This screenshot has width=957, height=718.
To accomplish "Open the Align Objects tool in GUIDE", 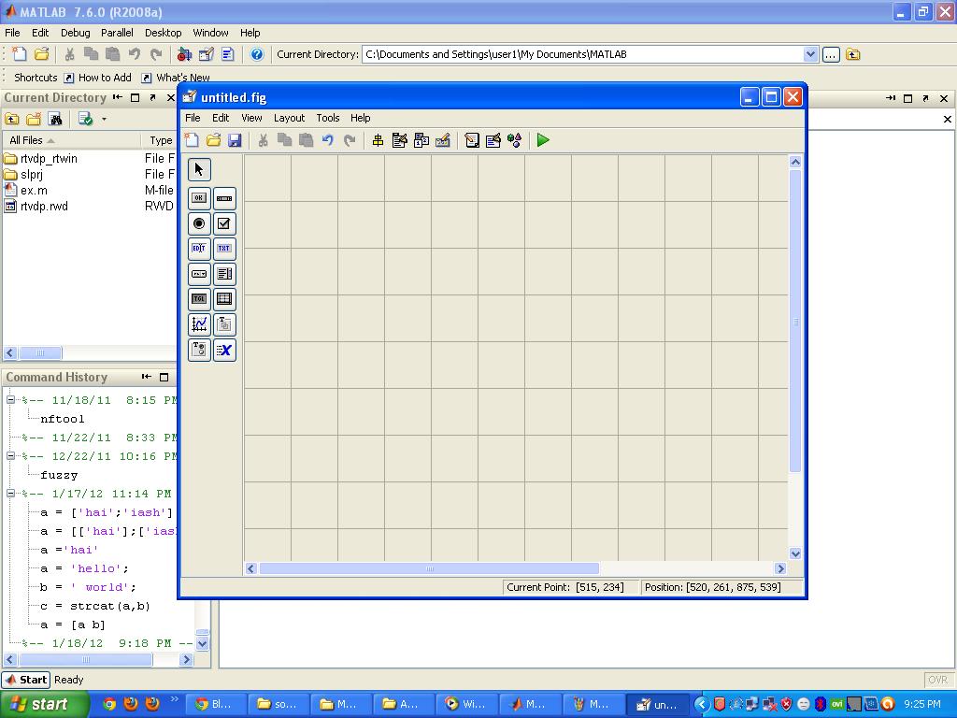I will (x=378, y=140).
